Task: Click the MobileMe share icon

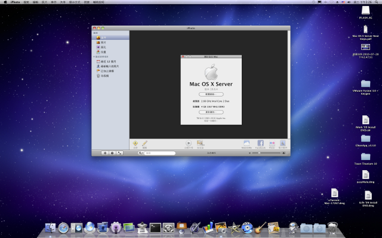Action: click(x=247, y=143)
